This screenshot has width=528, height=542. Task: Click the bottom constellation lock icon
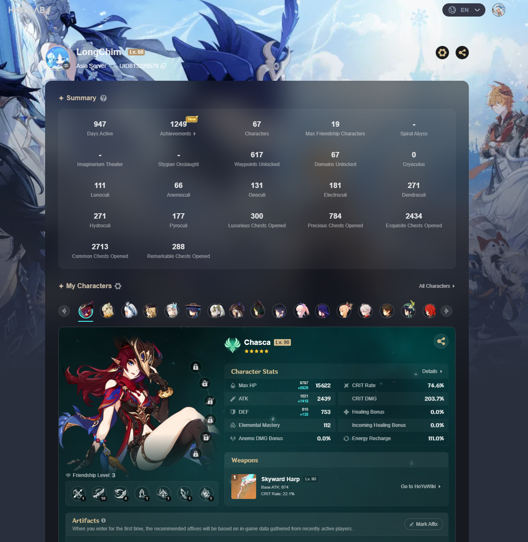(196, 454)
